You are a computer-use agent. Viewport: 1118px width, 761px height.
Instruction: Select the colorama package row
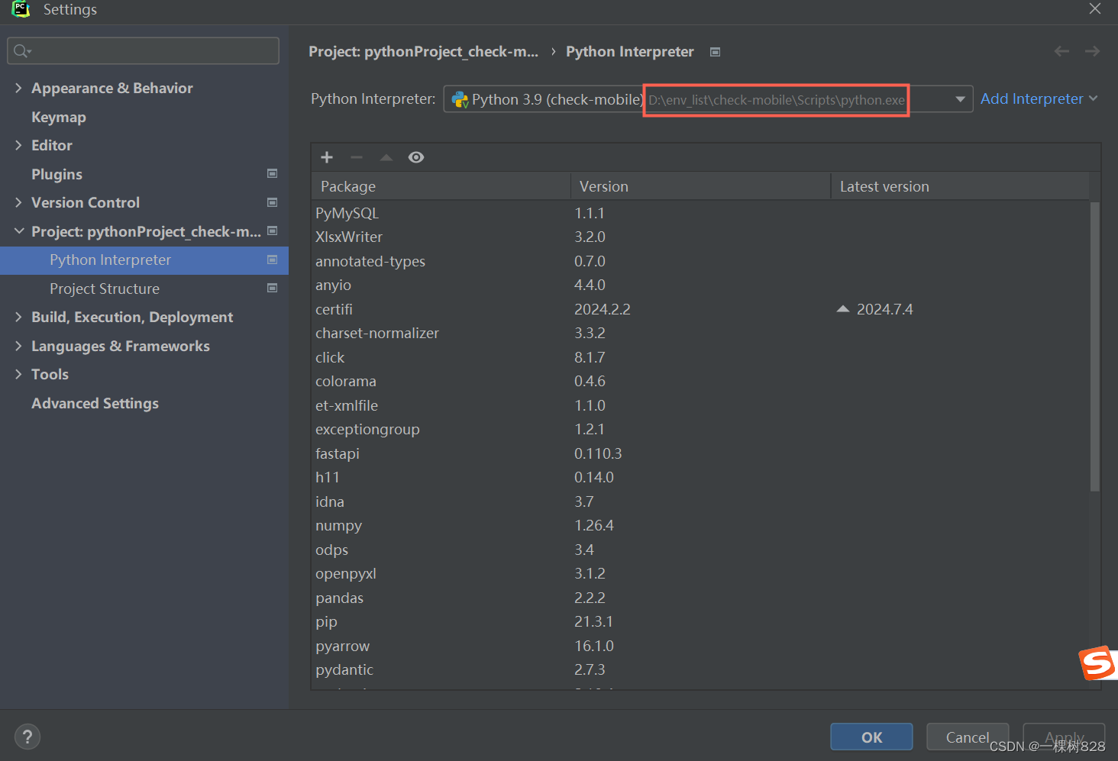[x=701, y=381]
